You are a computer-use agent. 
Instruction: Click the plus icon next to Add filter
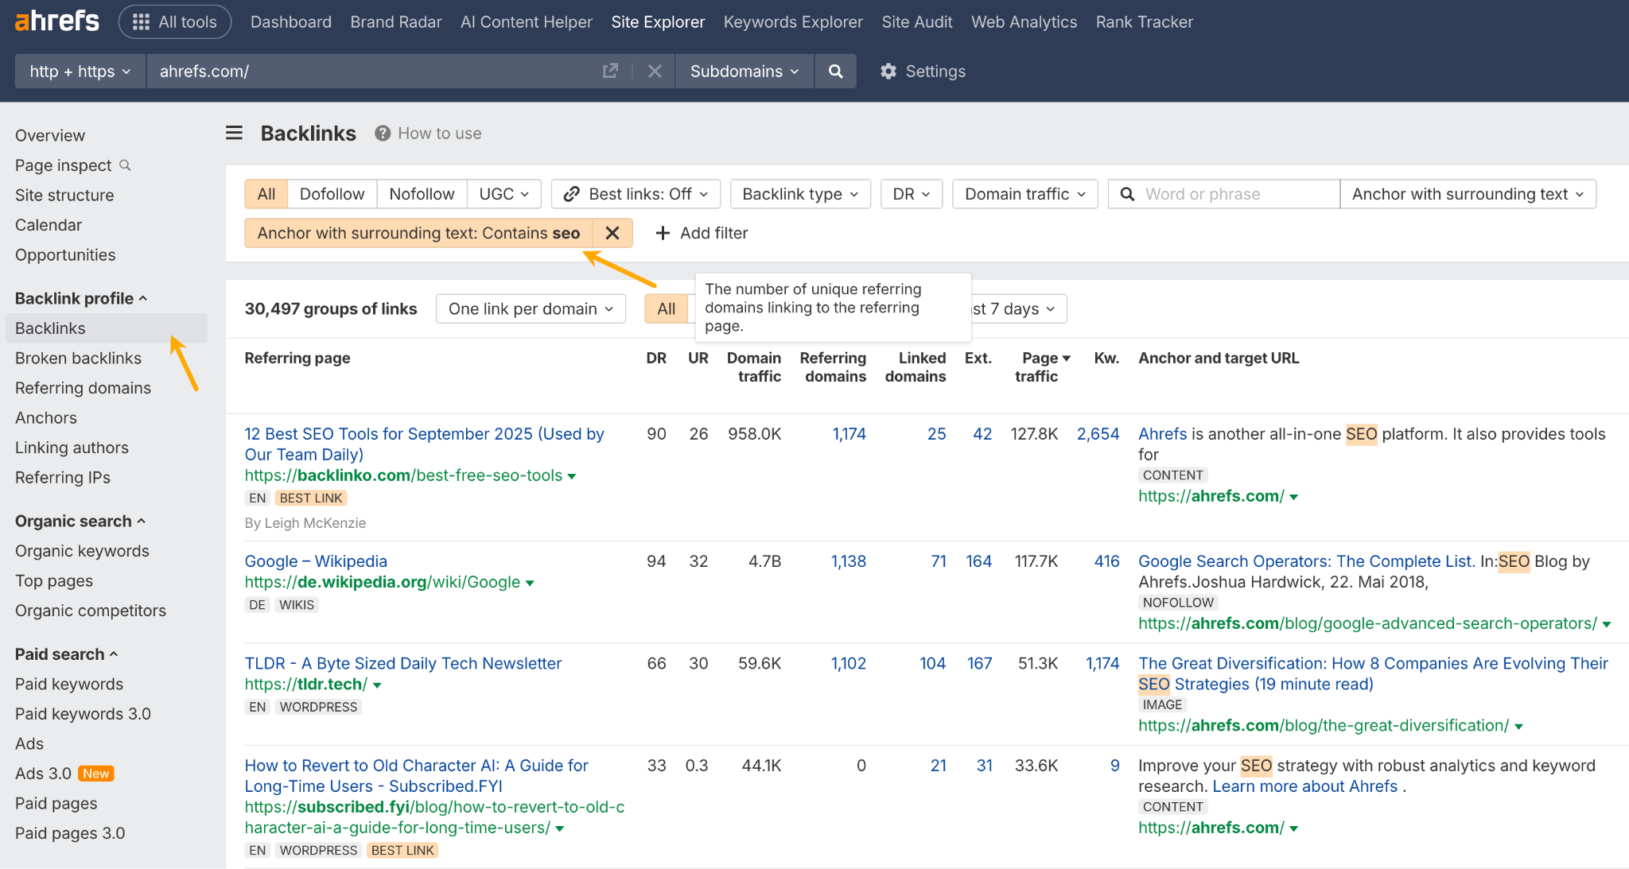(x=663, y=232)
